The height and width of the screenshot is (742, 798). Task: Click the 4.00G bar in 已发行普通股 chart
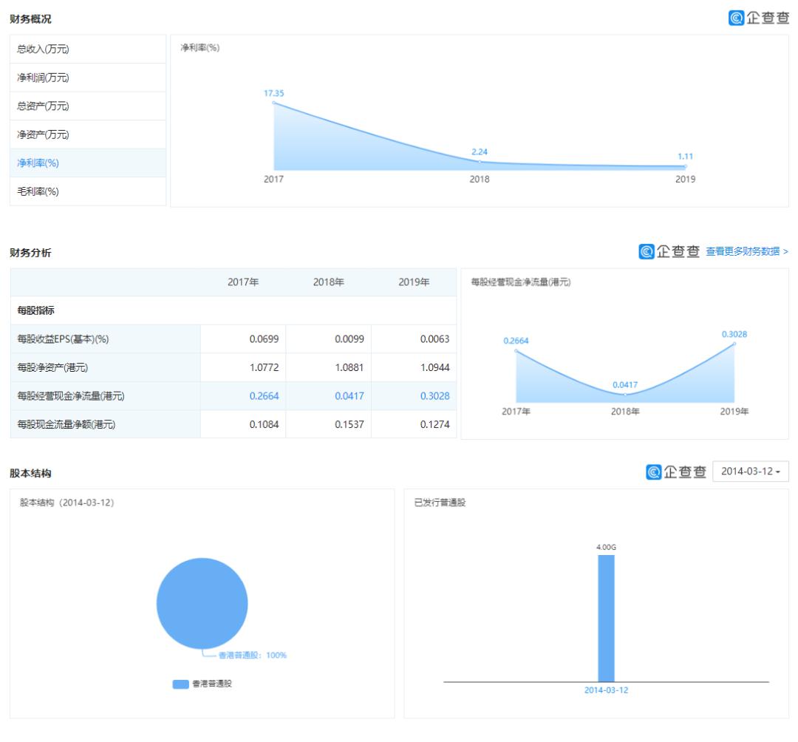click(606, 619)
